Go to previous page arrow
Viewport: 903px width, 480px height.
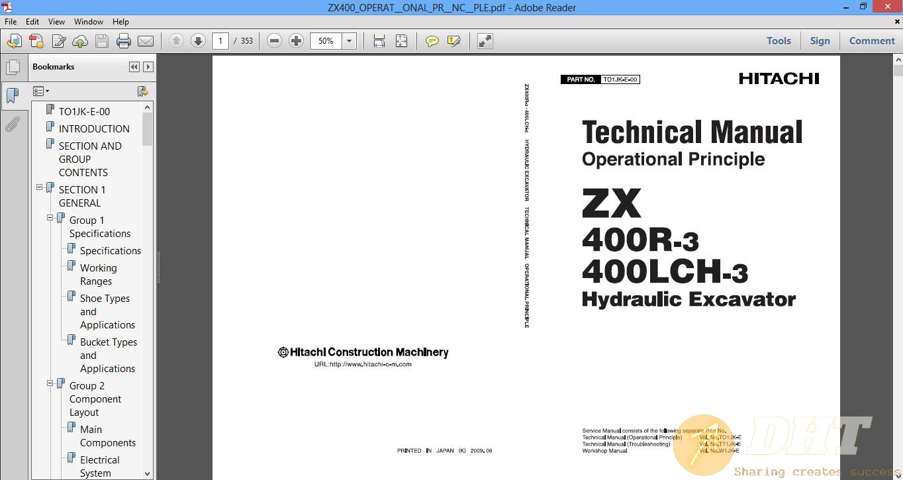176,41
